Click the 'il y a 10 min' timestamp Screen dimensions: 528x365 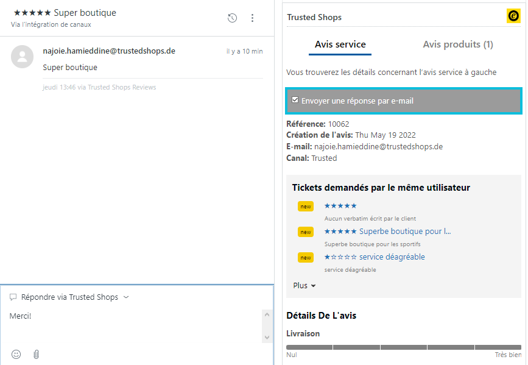244,51
